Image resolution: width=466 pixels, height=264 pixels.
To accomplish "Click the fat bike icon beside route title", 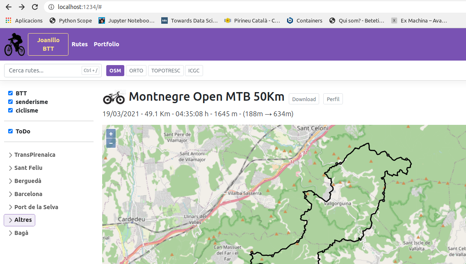I will (114, 97).
